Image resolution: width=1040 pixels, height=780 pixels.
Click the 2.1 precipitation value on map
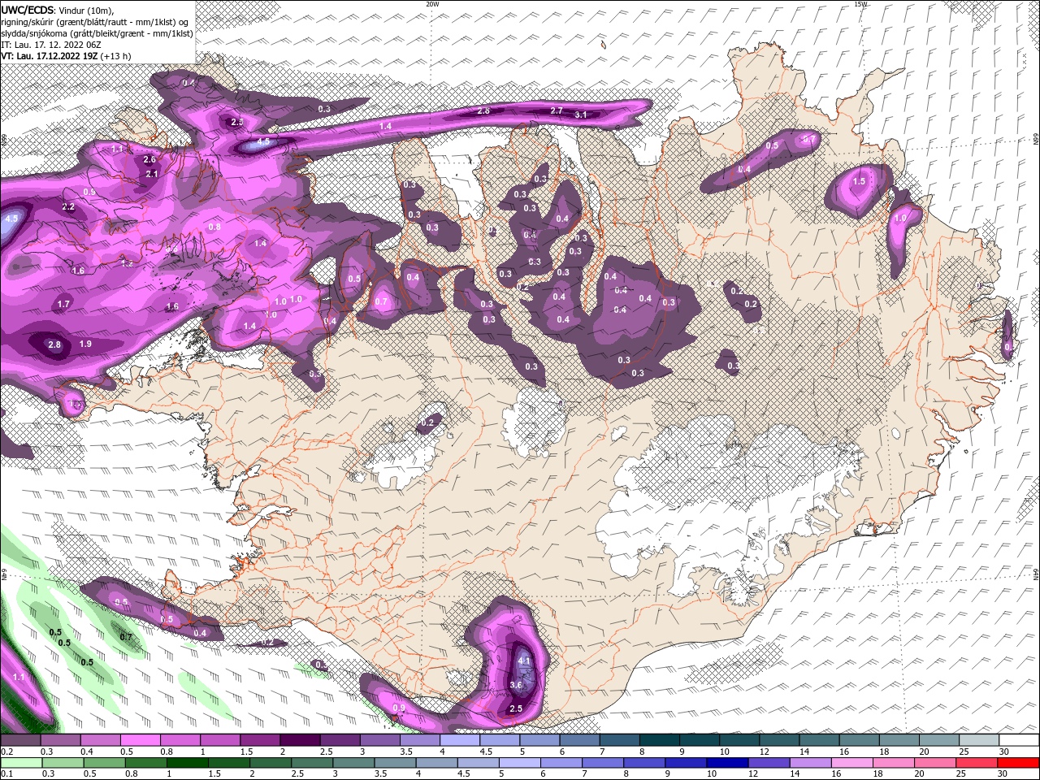coord(152,174)
